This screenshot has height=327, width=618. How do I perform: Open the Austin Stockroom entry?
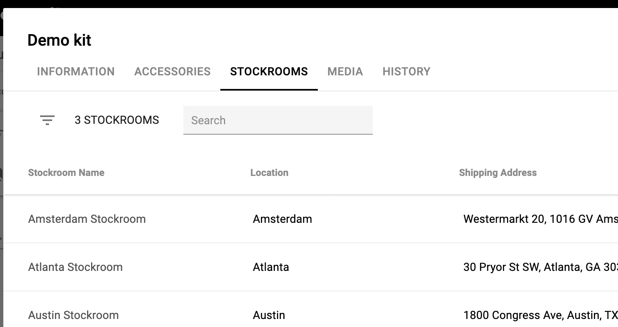click(x=73, y=315)
